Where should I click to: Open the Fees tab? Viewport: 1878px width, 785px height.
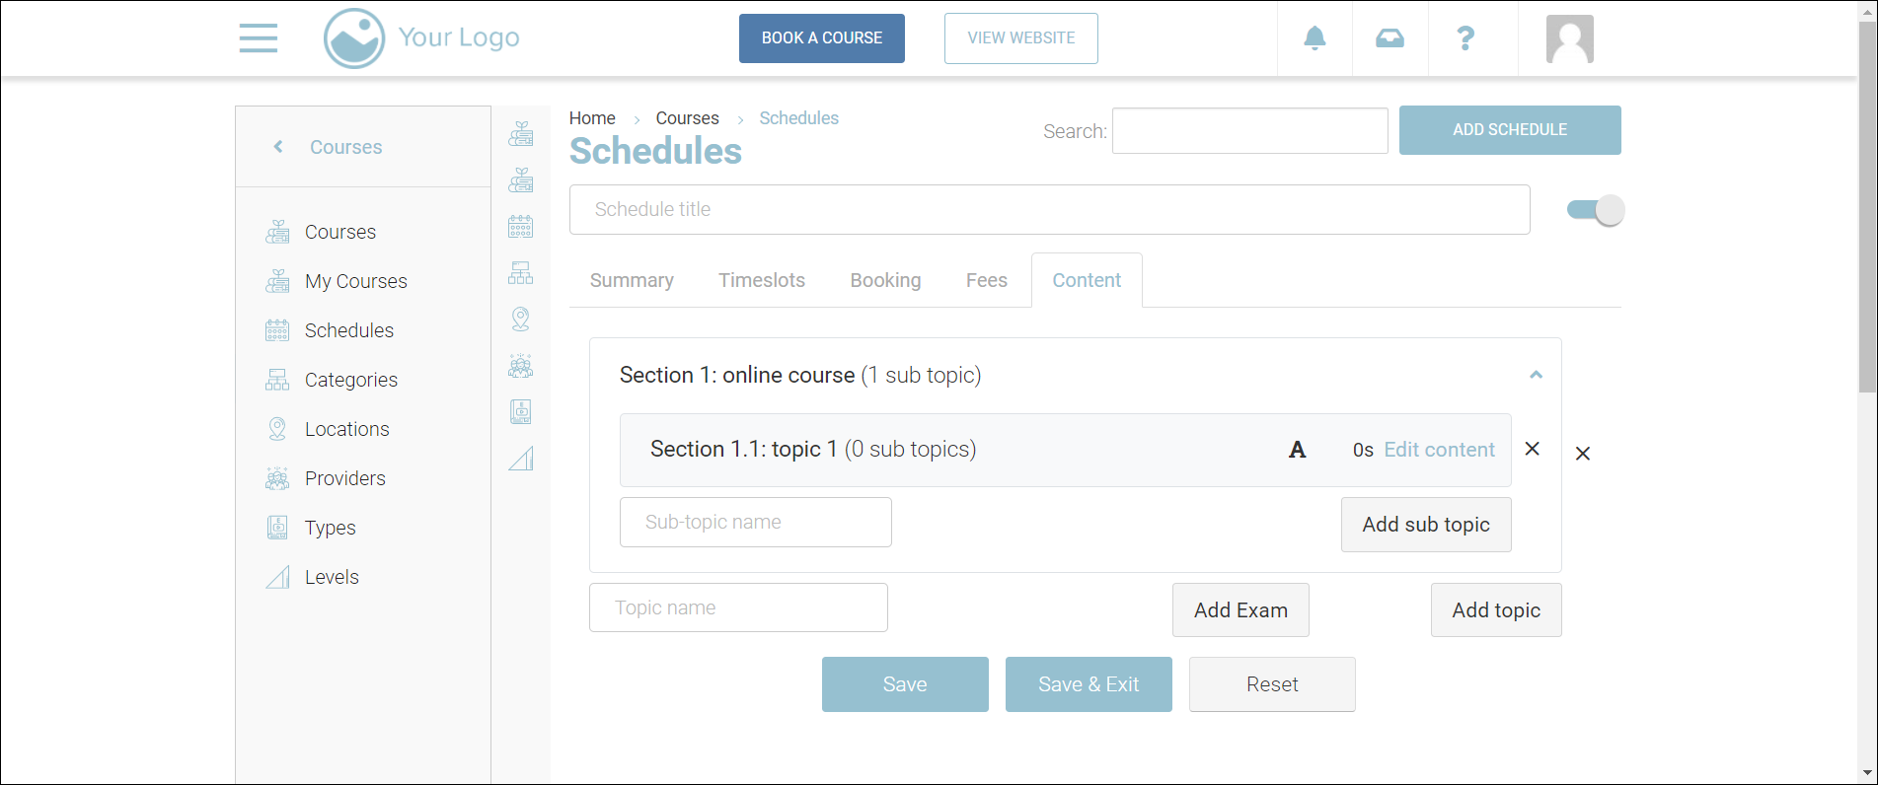pyautogui.click(x=986, y=281)
